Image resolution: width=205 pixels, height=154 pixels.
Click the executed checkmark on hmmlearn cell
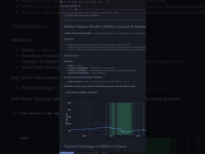(x=65, y=92)
